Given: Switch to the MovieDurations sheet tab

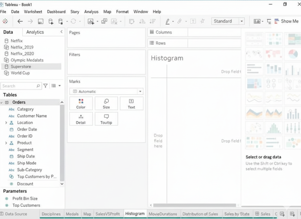Looking at the screenshot, I should (x=163, y=214).
